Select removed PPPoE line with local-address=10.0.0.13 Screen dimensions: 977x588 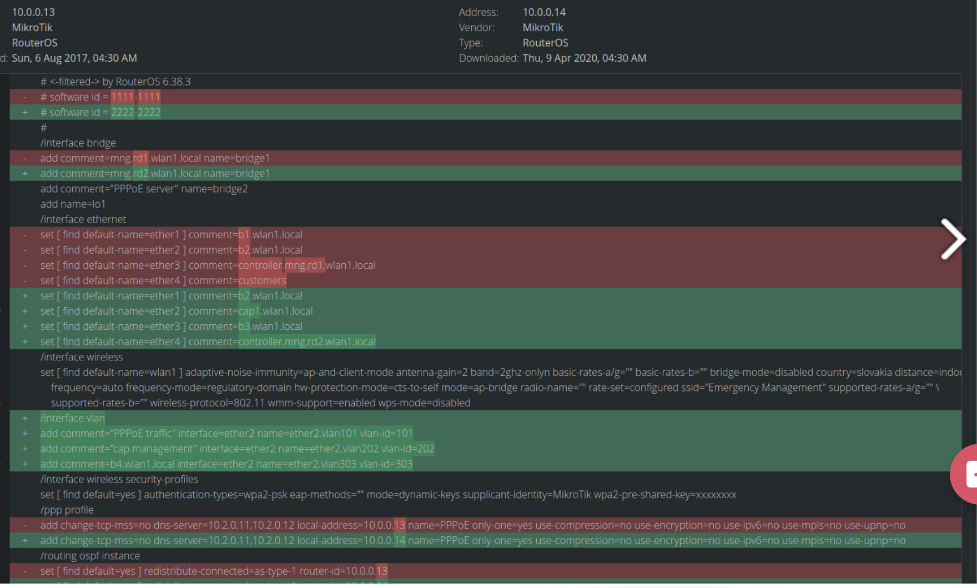point(486,525)
